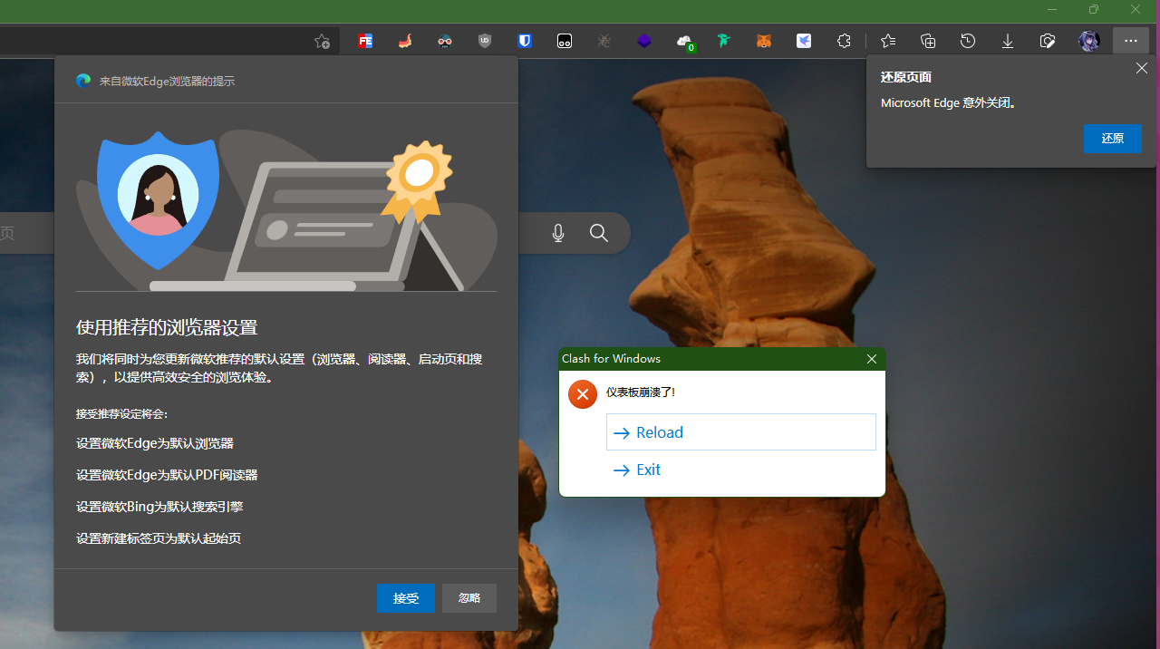The height and width of the screenshot is (649, 1160).
Task: Open the Bitwarden blue shield extension
Action: tap(525, 41)
